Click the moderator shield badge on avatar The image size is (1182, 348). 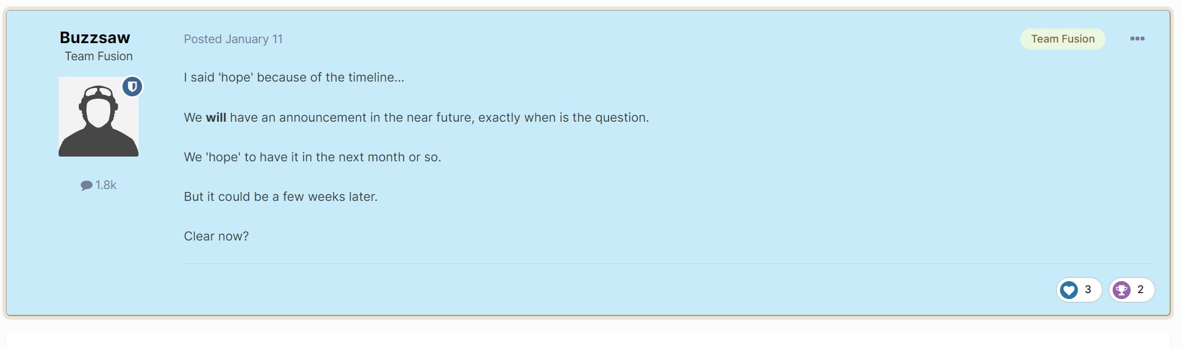(x=133, y=87)
